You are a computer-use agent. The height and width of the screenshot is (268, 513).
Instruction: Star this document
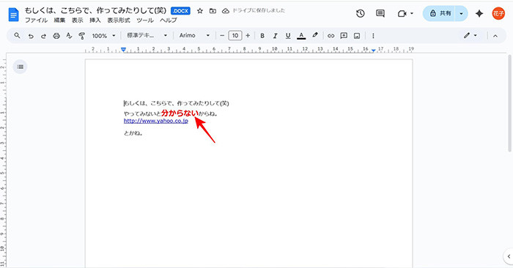200,11
